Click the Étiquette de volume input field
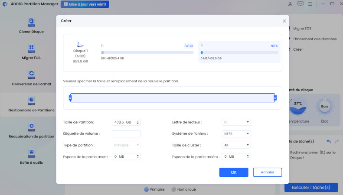The image size is (343, 195). tap(126, 134)
